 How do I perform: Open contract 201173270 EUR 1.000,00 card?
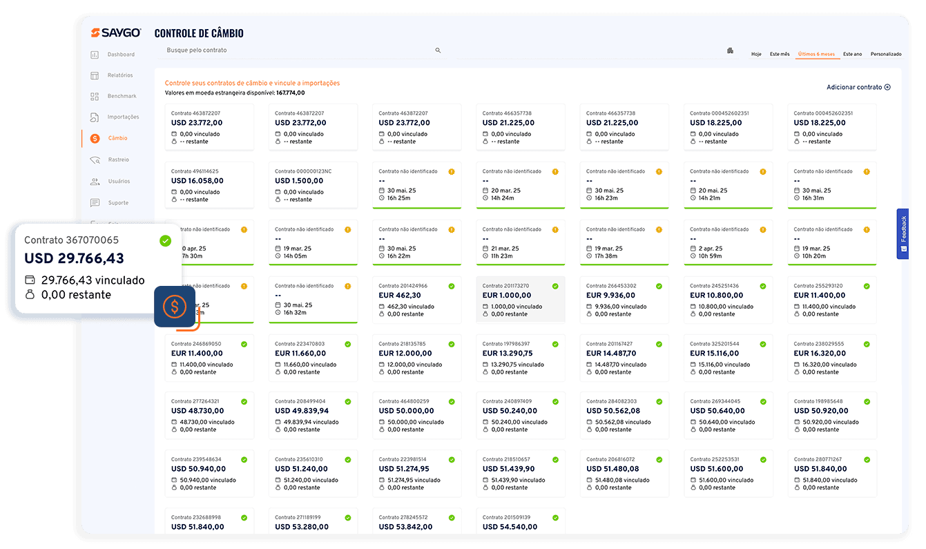coord(520,299)
